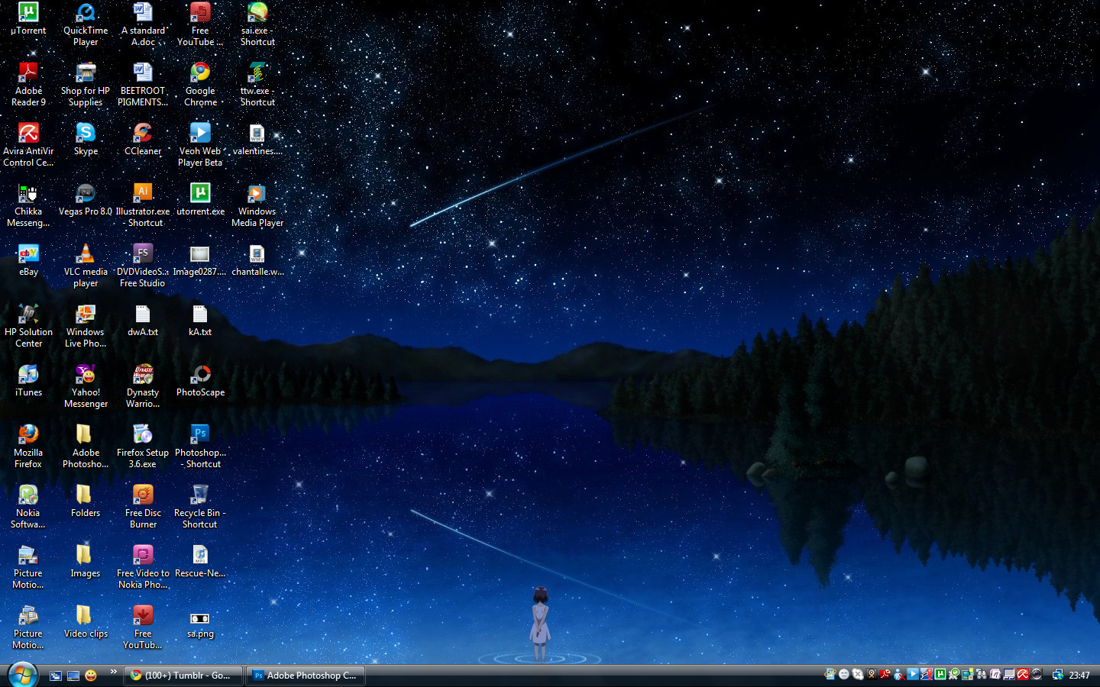Open the Video clips folder

pos(86,622)
